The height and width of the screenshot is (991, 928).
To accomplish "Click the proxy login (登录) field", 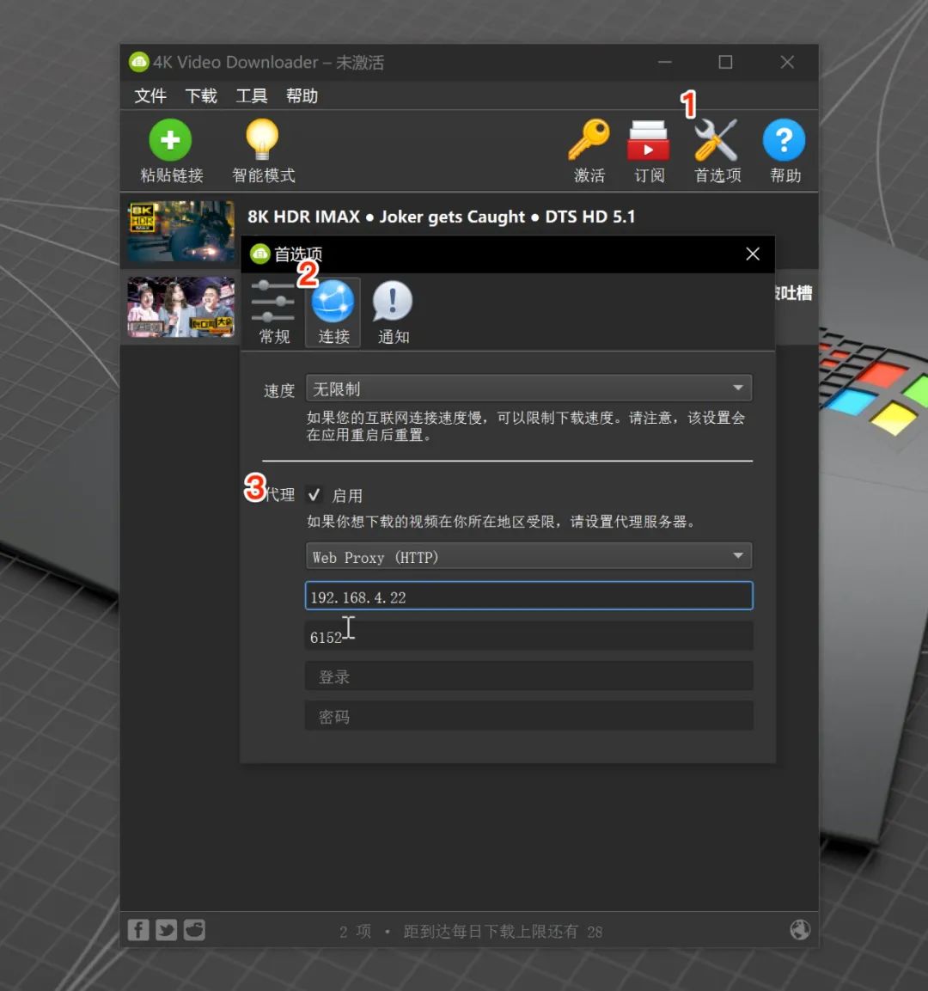I will pos(528,676).
